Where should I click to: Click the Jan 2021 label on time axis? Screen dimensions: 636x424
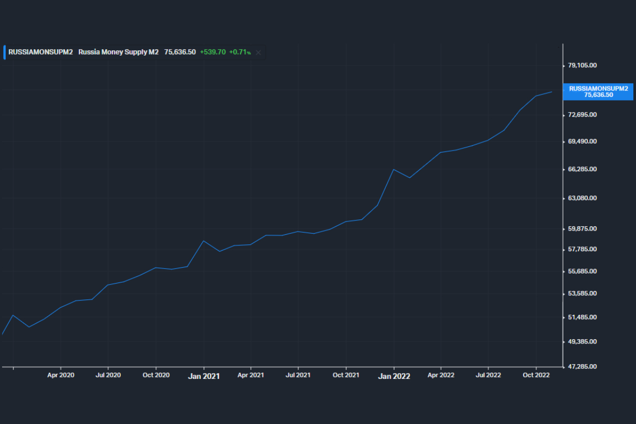(204, 376)
